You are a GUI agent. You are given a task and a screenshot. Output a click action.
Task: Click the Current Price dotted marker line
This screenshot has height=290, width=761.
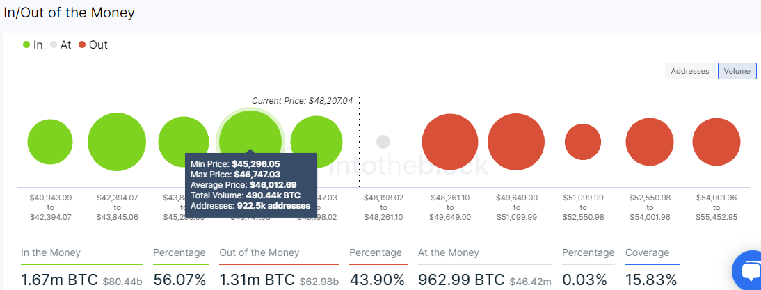coord(360,141)
